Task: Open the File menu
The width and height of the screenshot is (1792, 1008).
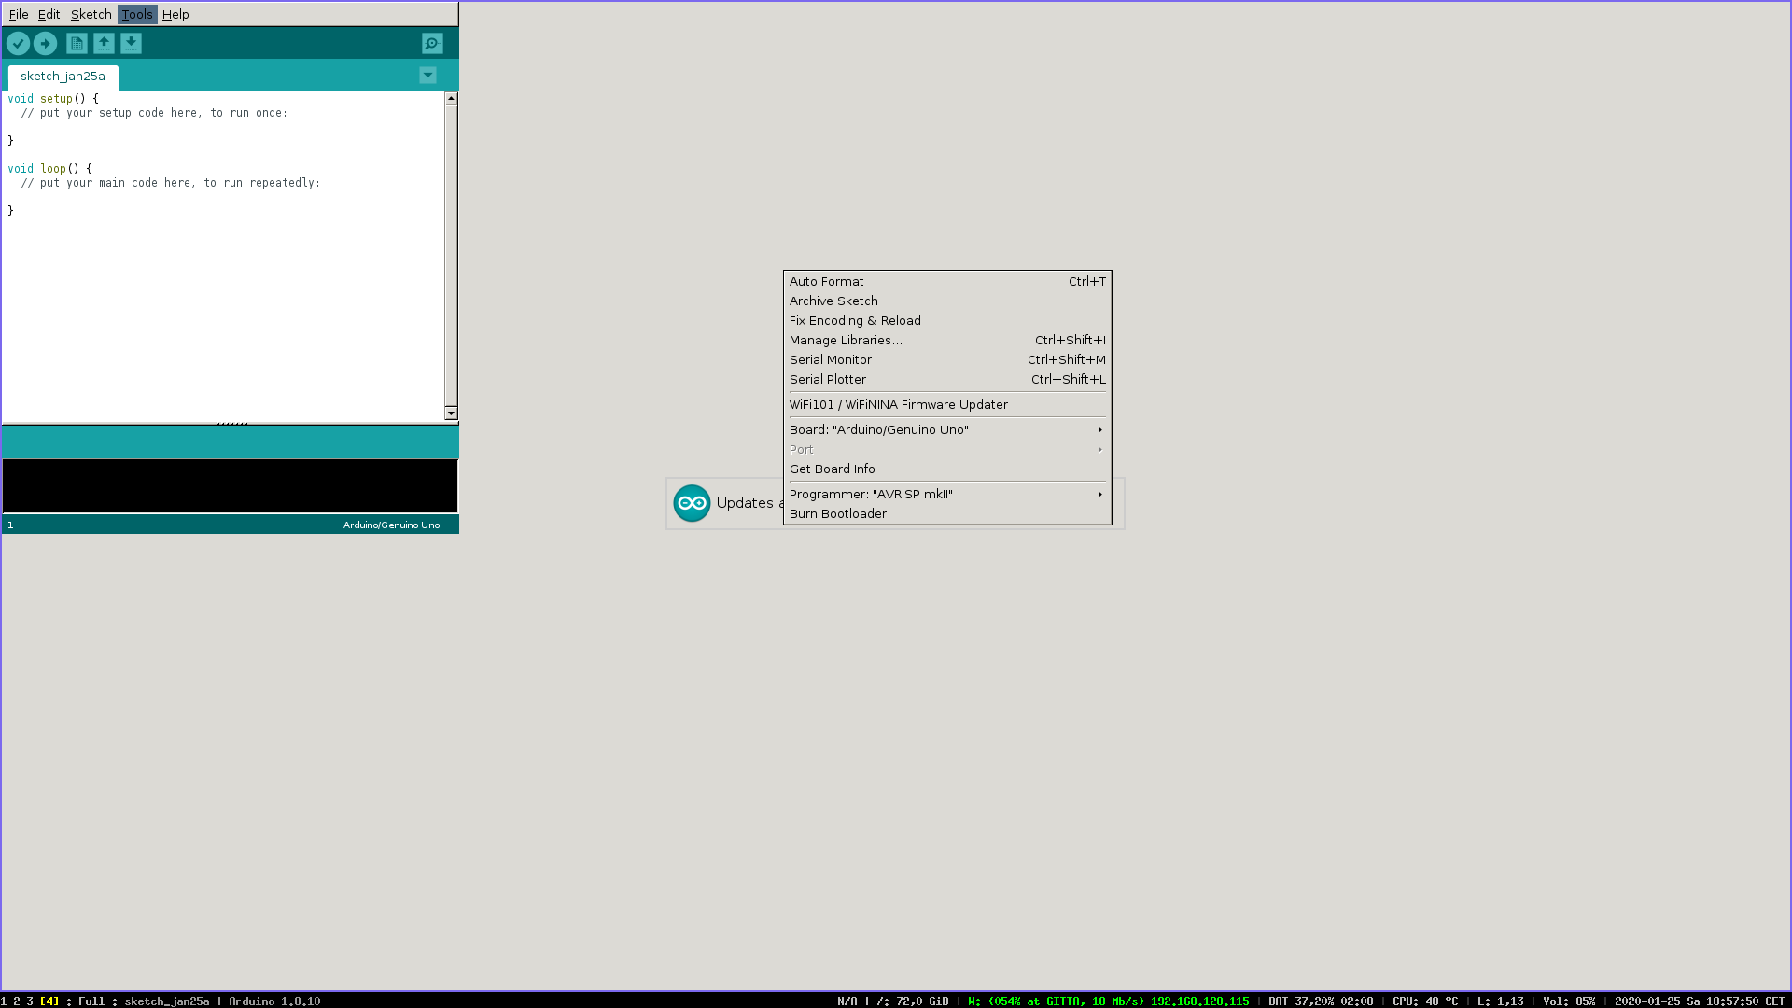Action: point(19,14)
